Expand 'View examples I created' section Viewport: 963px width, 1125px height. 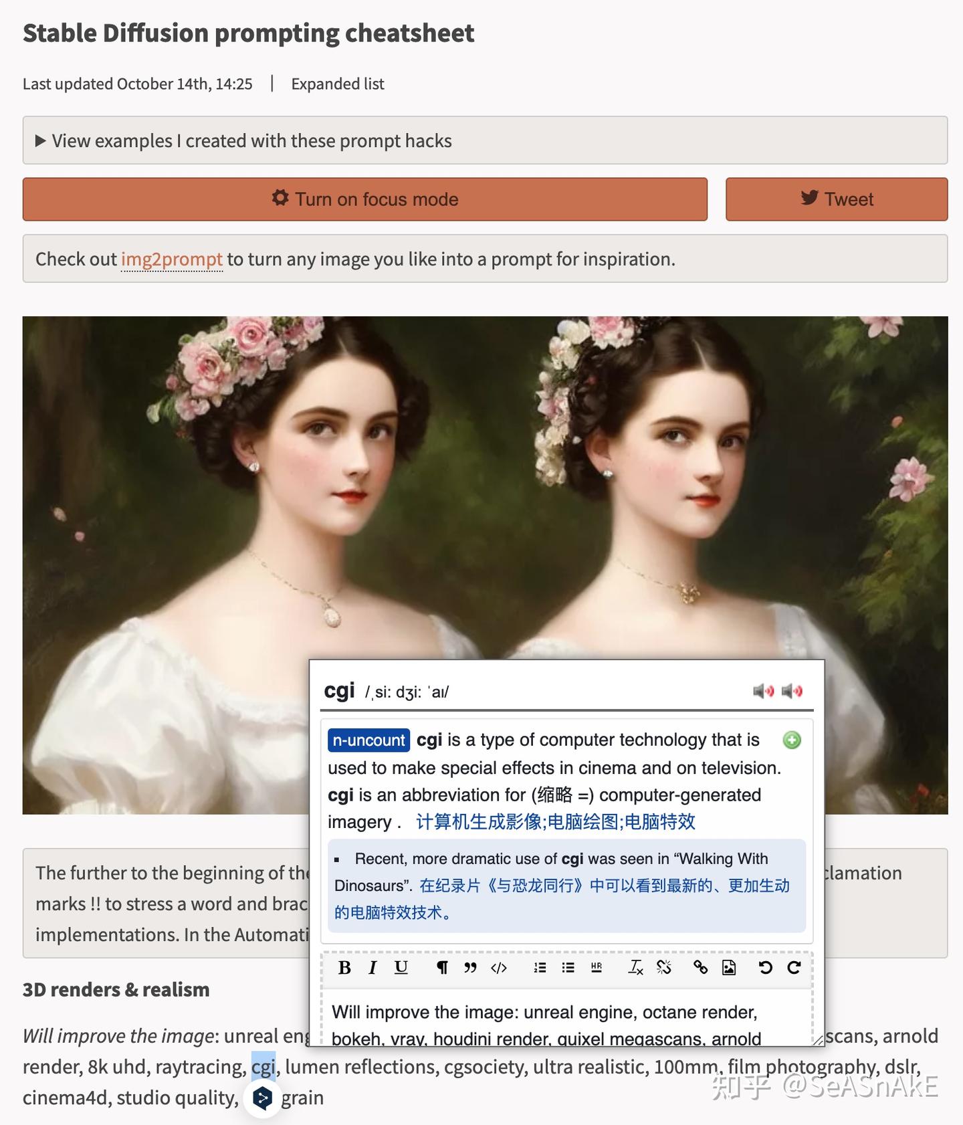485,140
